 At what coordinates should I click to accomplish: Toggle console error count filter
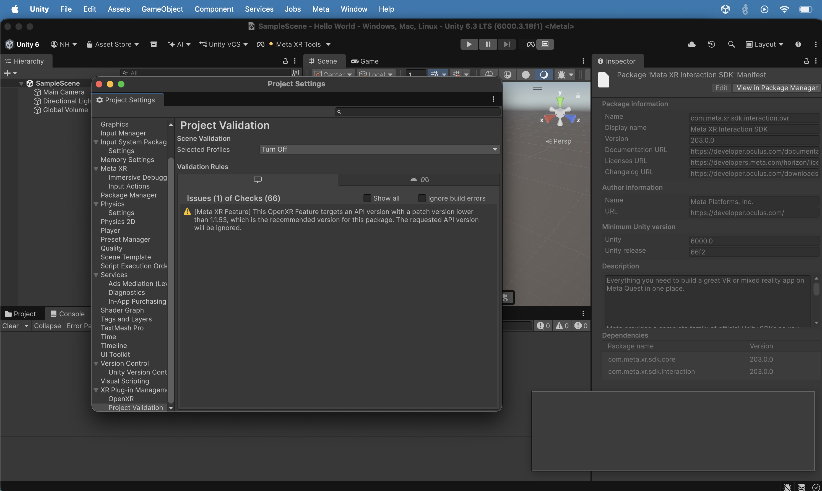click(581, 326)
